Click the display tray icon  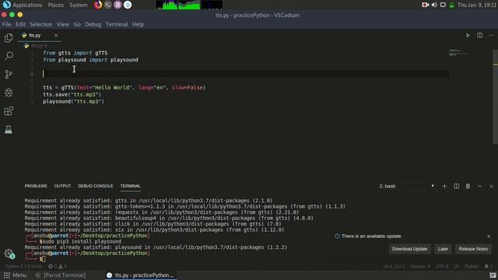(443, 5)
